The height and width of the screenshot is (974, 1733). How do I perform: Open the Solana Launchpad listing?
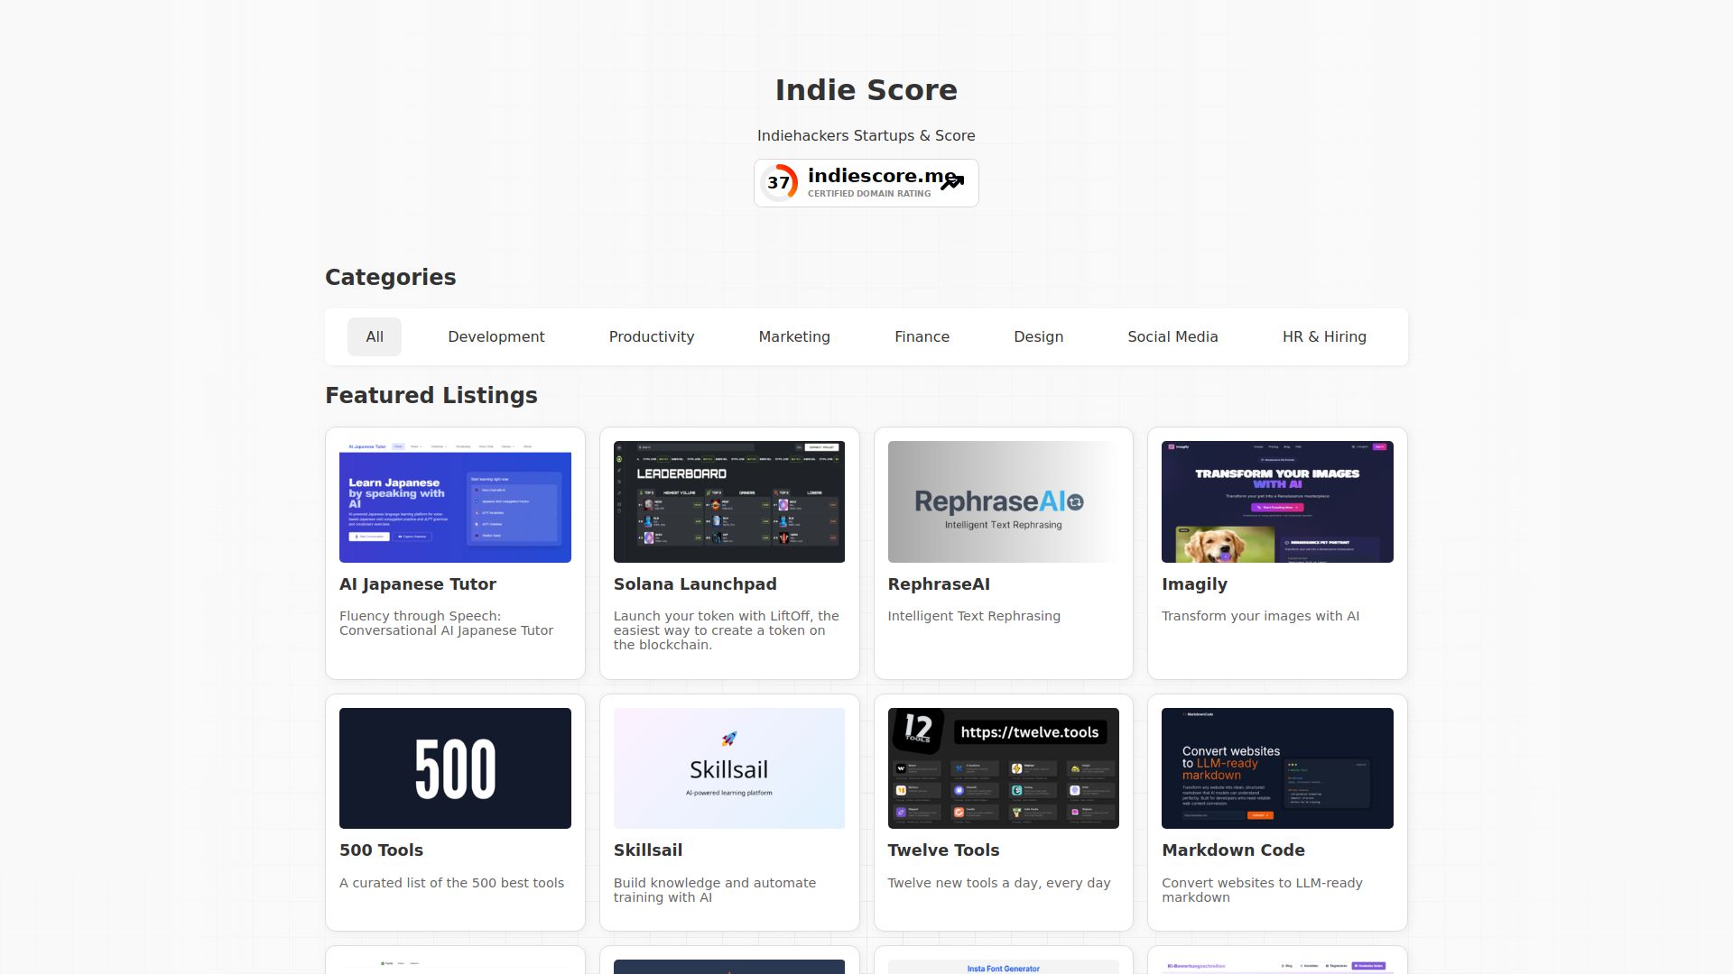[695, 583]
